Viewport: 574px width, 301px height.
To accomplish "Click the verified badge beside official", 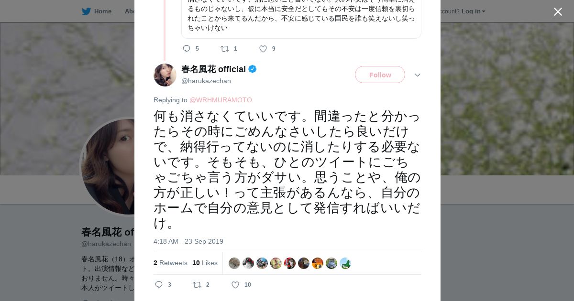I will (253, 69).
